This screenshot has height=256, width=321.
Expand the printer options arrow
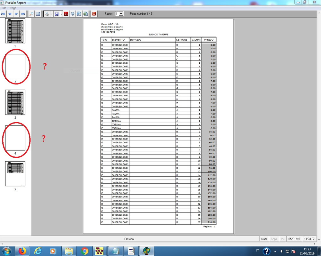(x=52, y=14)
